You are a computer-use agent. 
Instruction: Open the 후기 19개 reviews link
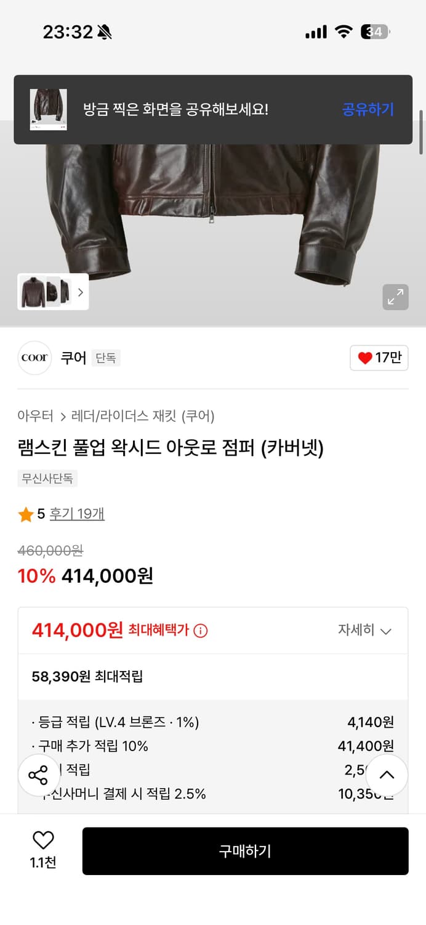(x=77, y=514)
